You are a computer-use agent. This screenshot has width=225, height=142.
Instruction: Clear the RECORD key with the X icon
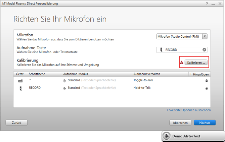pyautogui.click(x=204, y=50)
